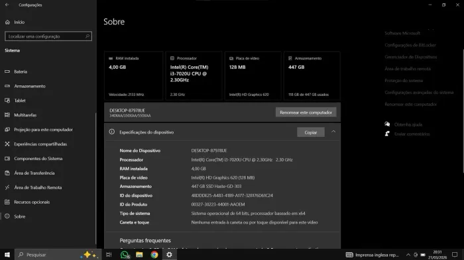Click the RAM instalada card

133,76
